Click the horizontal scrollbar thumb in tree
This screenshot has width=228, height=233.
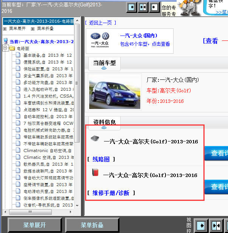(30, 212)
